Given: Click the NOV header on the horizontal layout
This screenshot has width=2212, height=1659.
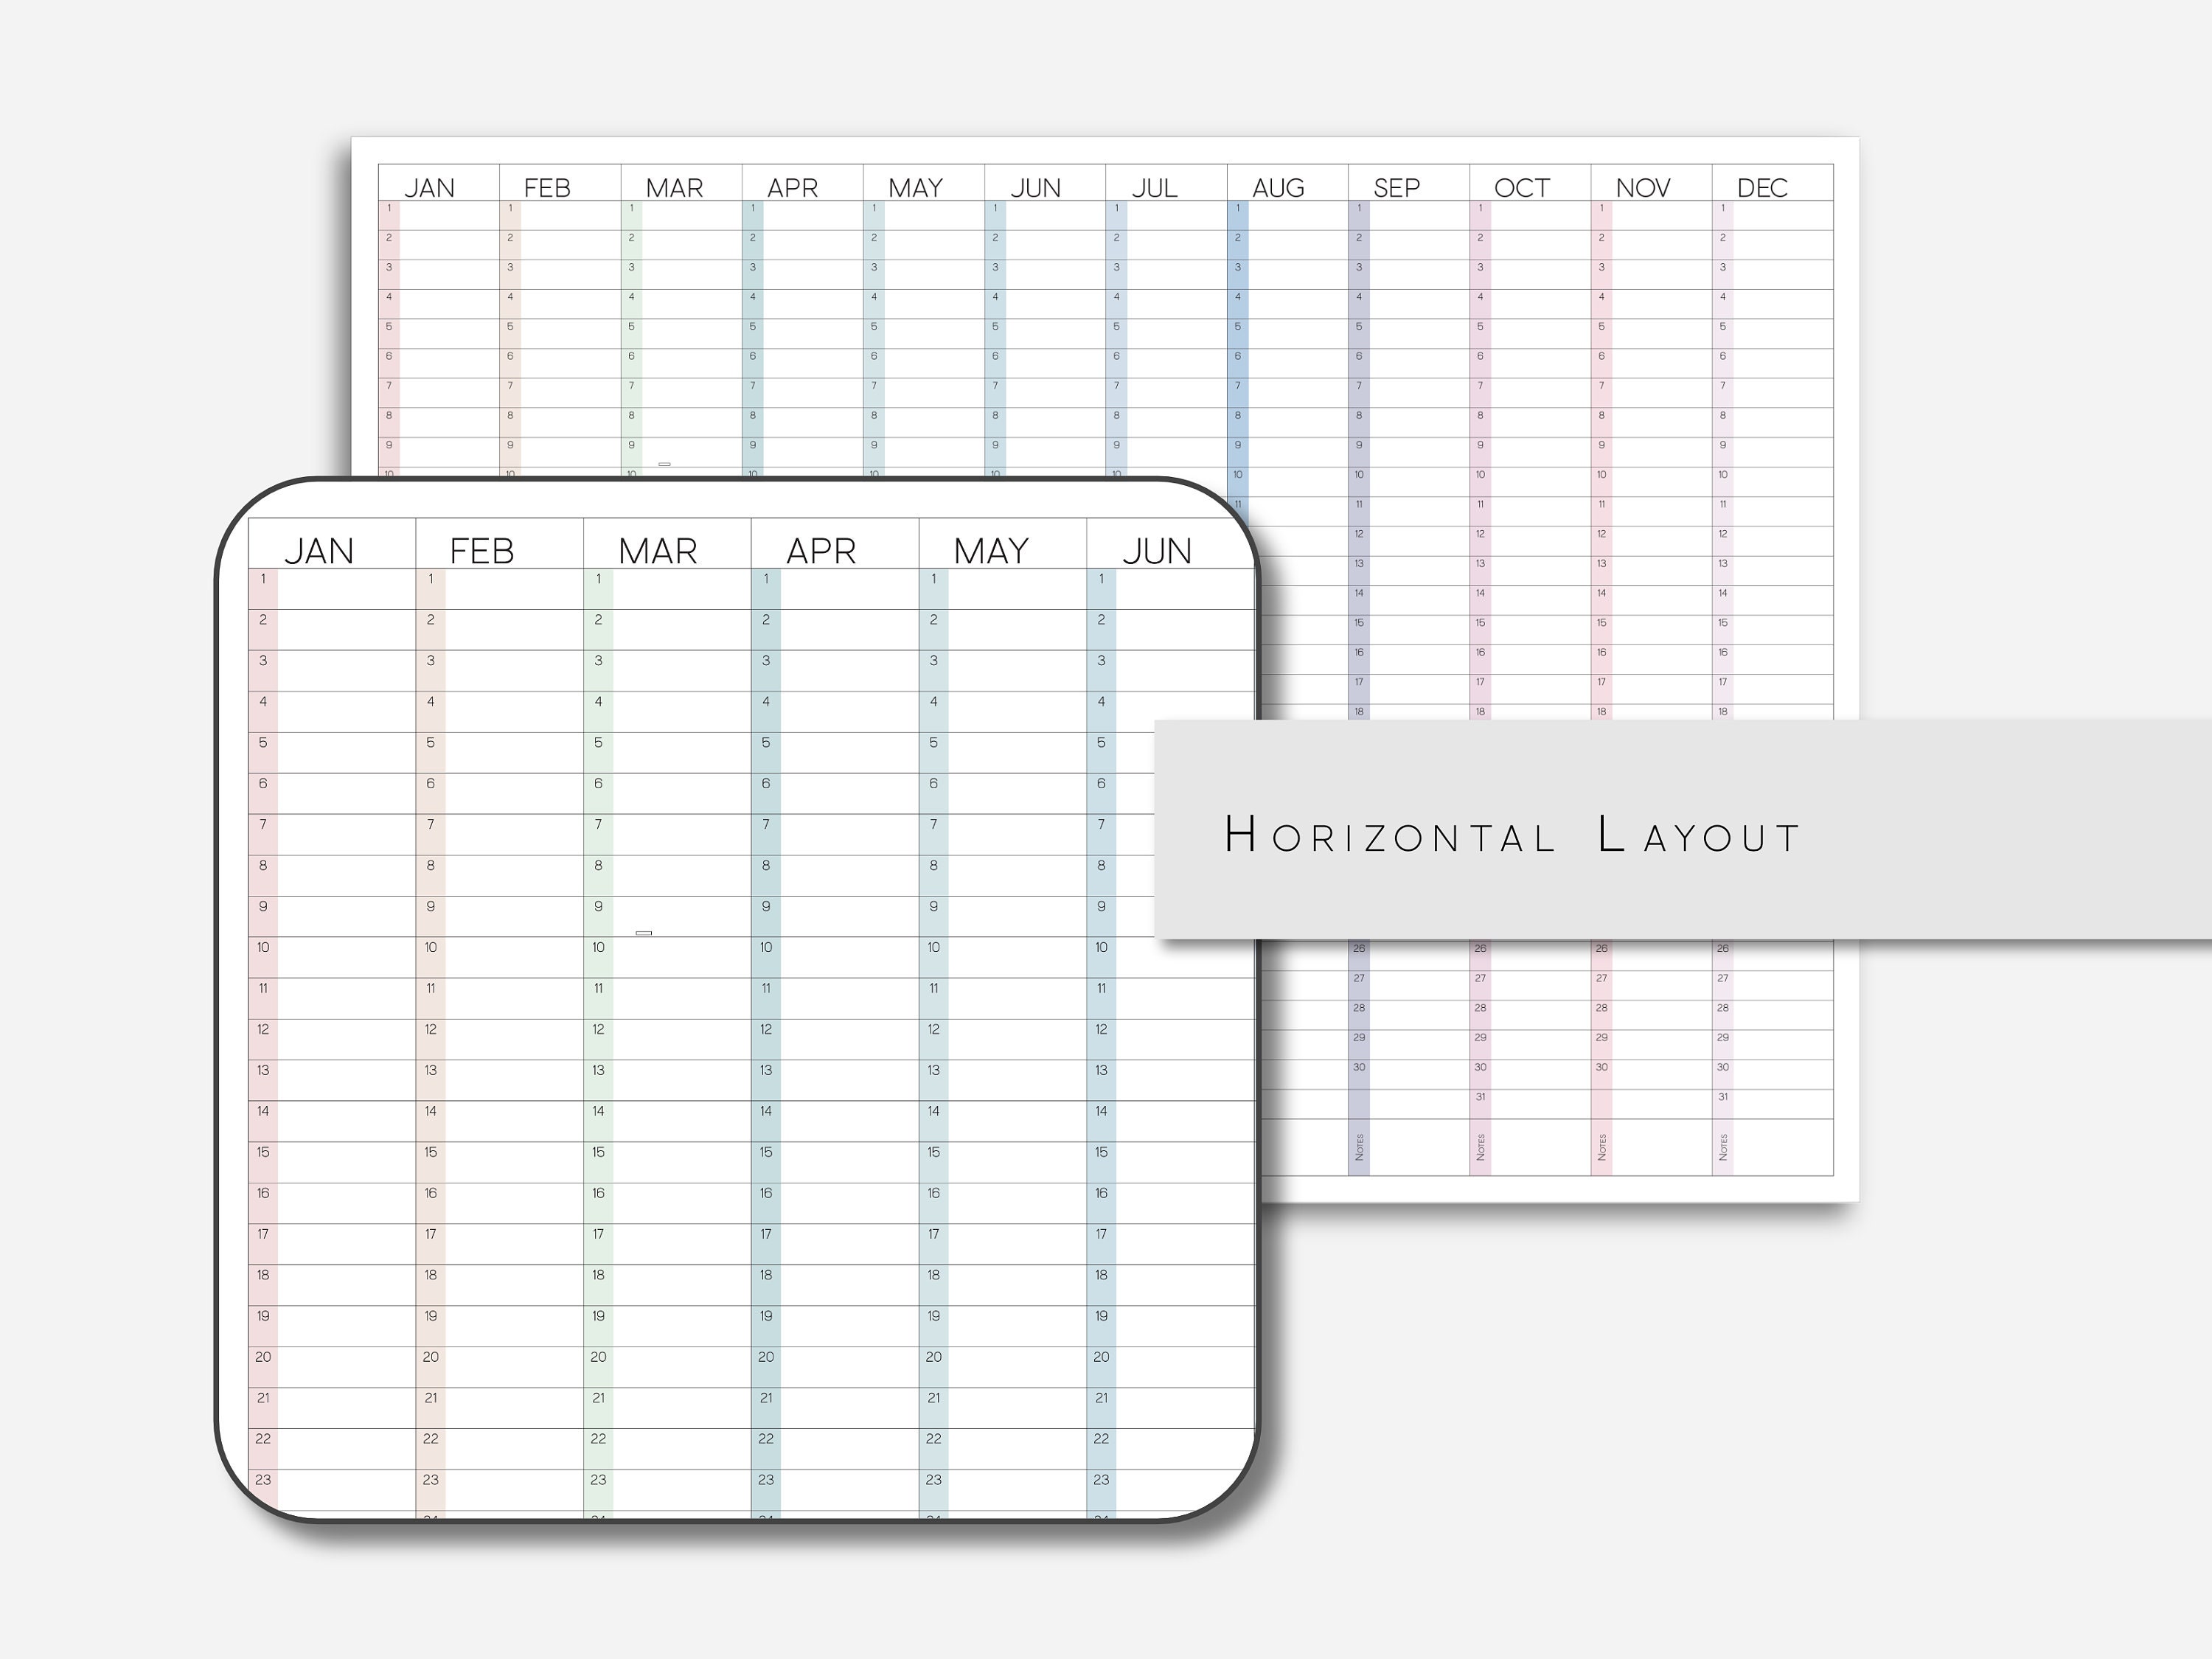Looking at the screenshot, I should pos(1643,187).
